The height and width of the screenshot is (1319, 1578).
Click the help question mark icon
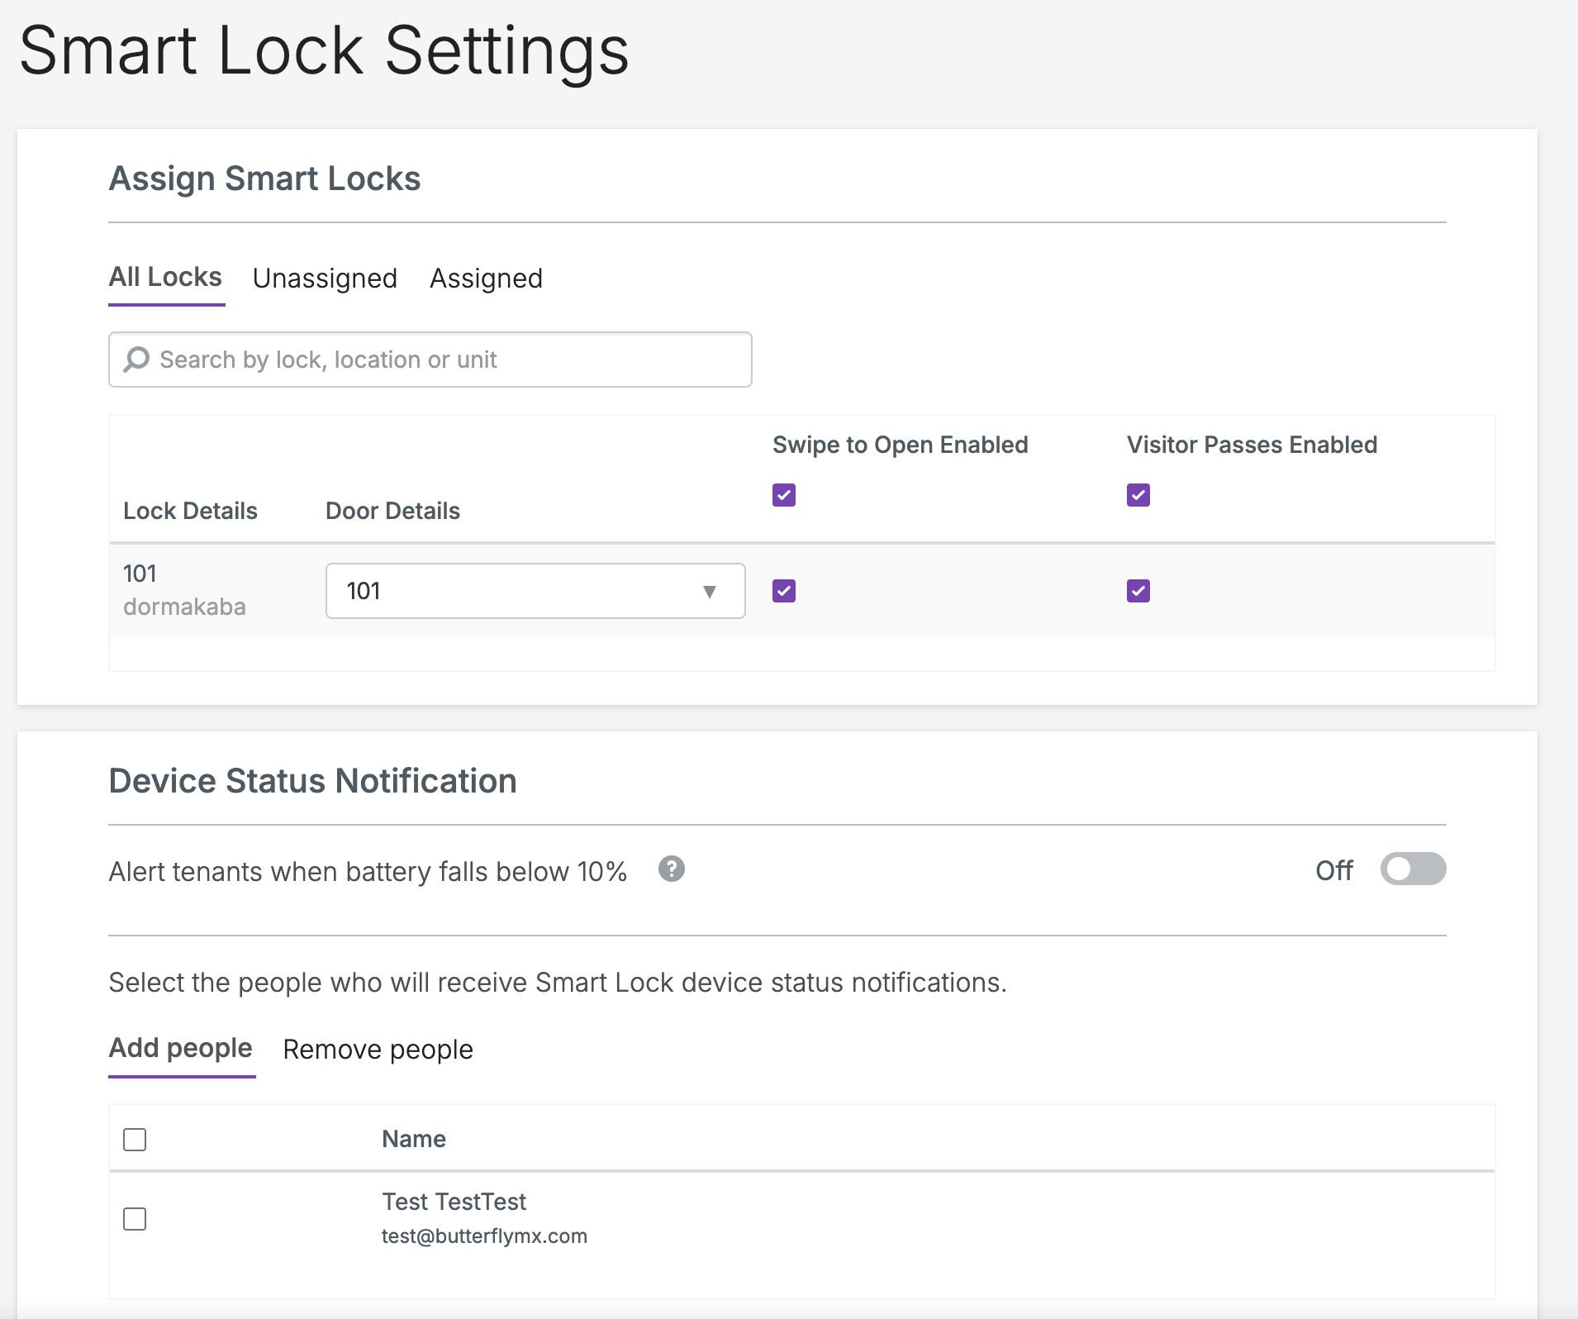pos(671,869)
